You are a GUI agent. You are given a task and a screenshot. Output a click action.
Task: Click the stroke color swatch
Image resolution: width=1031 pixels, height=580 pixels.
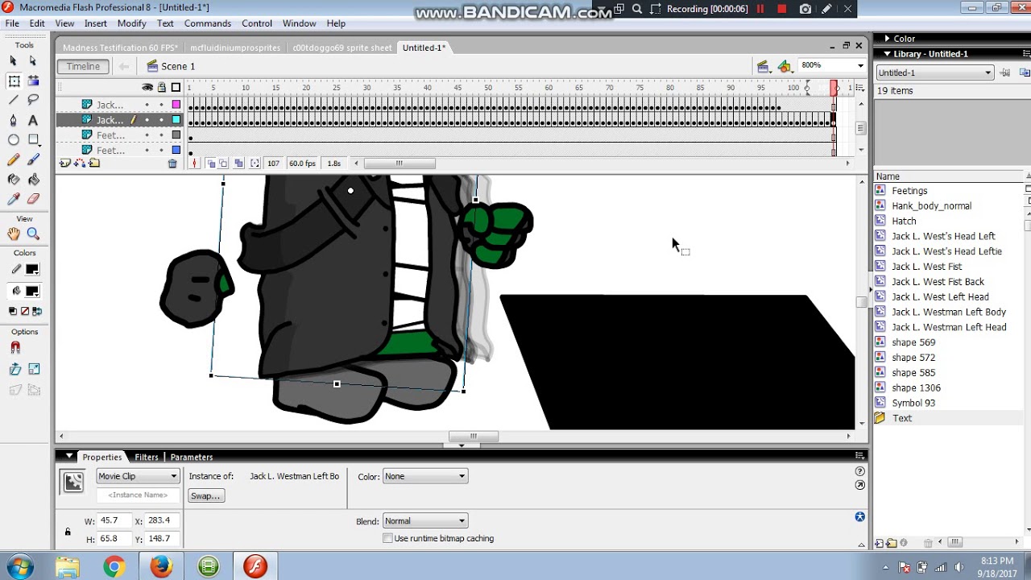32,270
